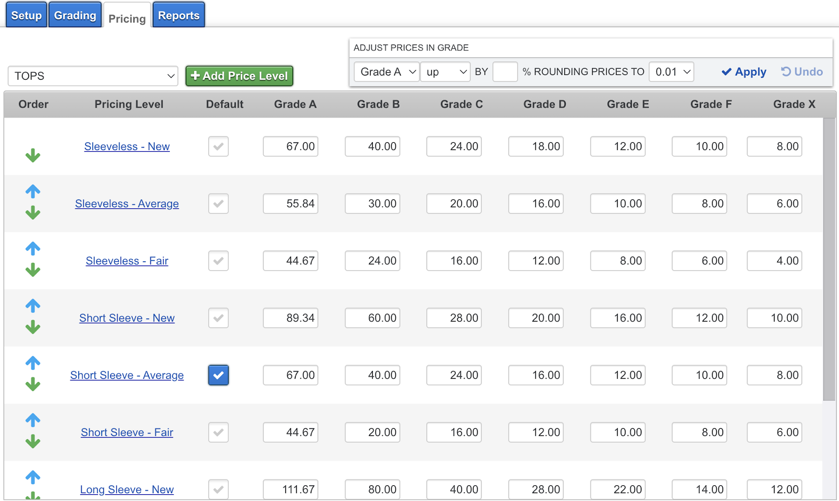839x501 pixels.
Task: Edit Short Sleeve - Fair Grade D price 12.00
Action: 536,432
